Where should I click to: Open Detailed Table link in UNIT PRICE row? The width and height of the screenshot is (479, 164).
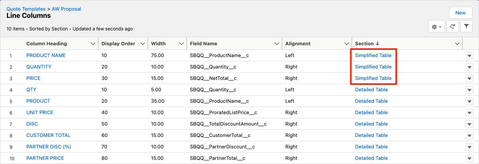[371, 113]
